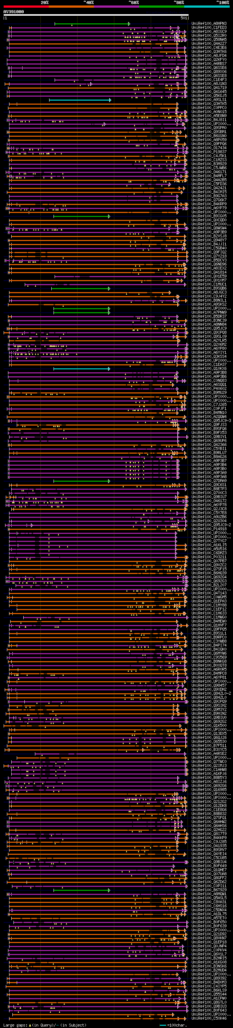
Task: Select hit label UniRef100_P14918
Action: pyautogui.click(x=209, y=529)
